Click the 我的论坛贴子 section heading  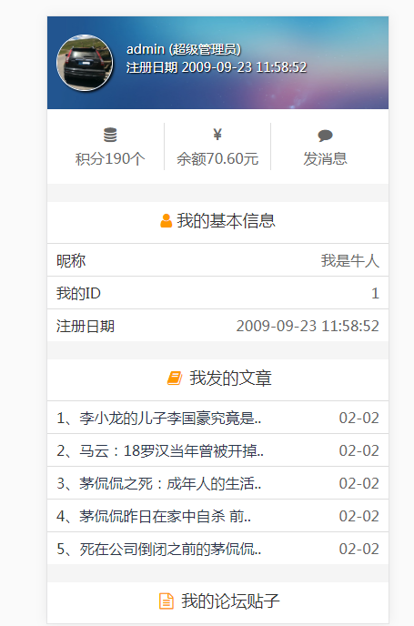(x=230, y=601)
